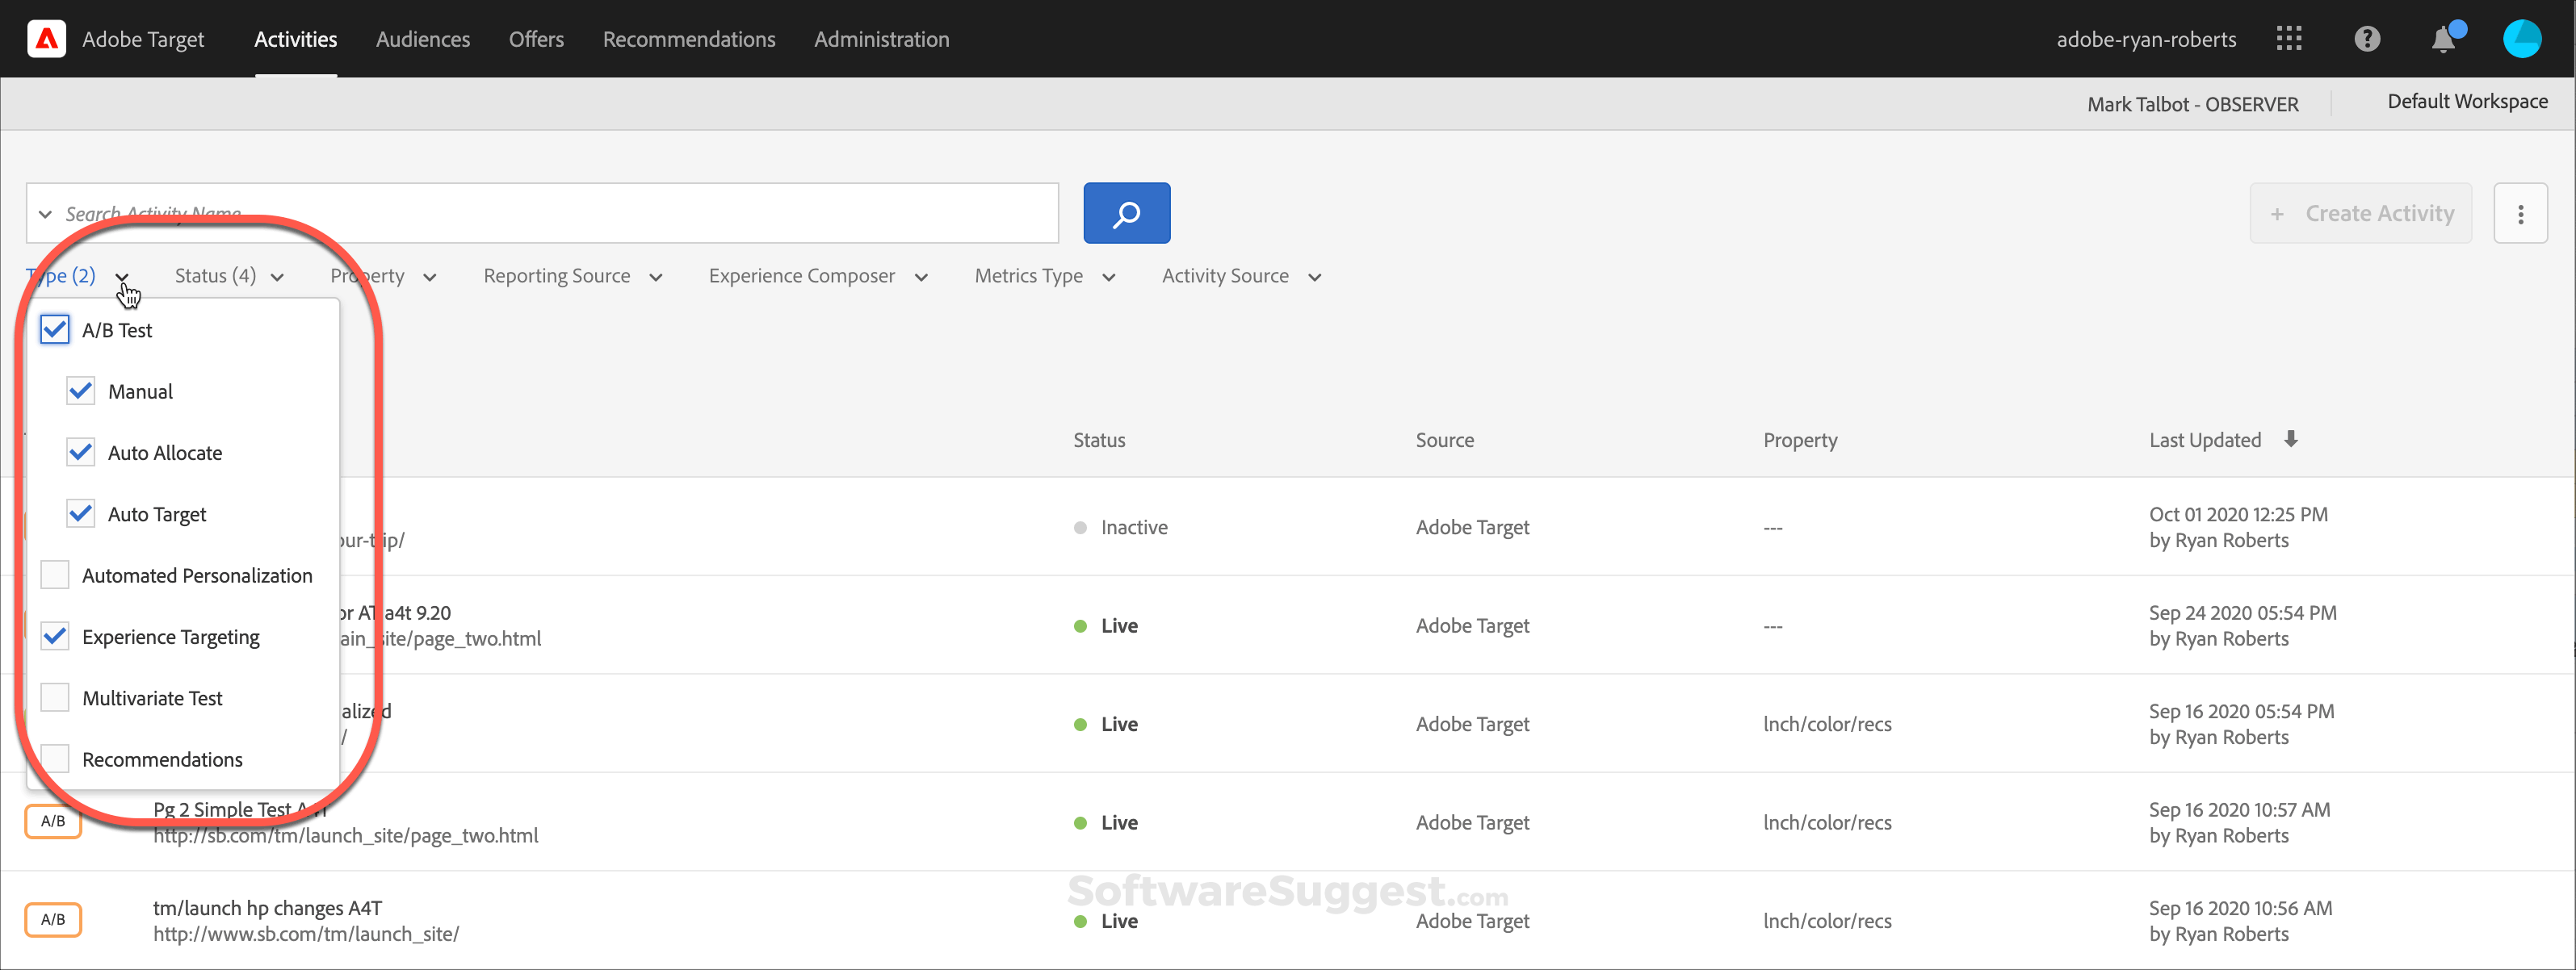Image resolution: width=2576 pixels, height=970 pixels.
Task: Click the Create Activity button
Action: click(x=2361, y=213)
